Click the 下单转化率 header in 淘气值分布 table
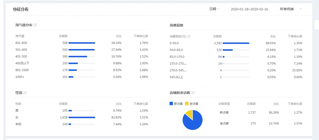Screen dimensions: 319x140 coord(140,36)
